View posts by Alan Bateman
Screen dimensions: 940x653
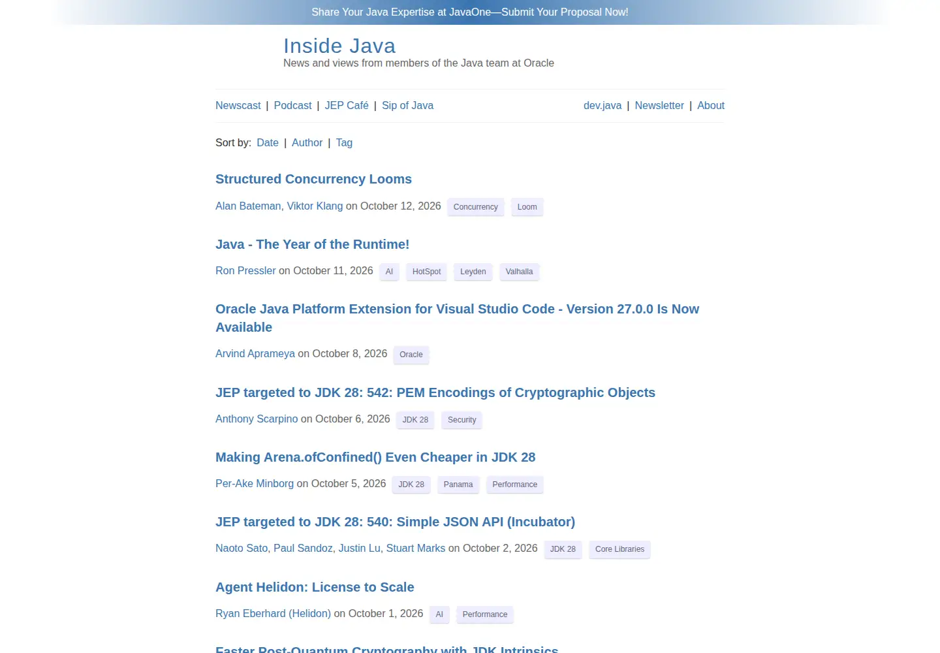(x=248, y=206)
